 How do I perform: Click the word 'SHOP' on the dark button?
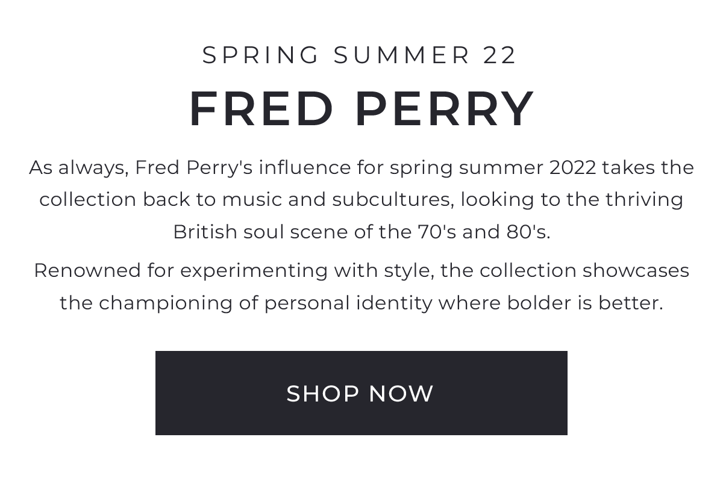pyautogui.click(x=323, y=394)
